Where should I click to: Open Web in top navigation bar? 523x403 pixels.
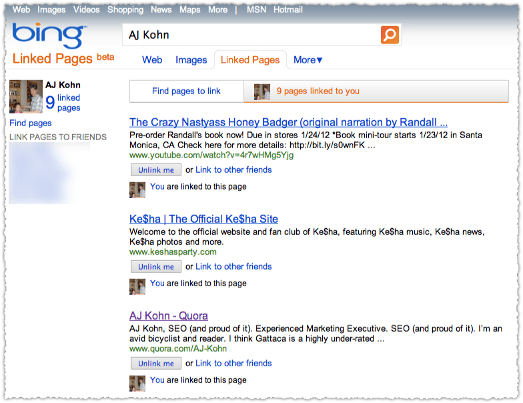tap(21, 9)
